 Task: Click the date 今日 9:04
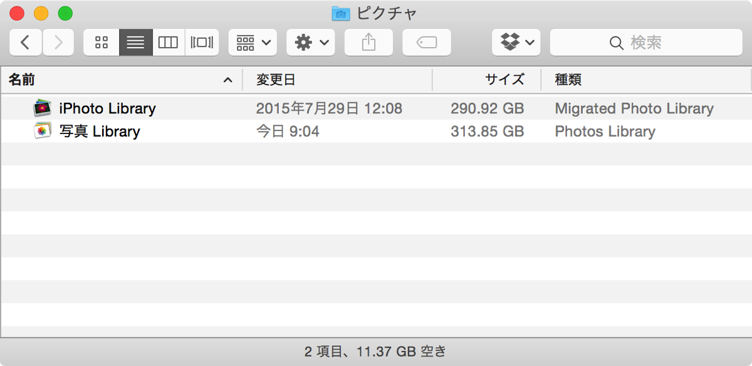pyautogui.click(x=288, y=132)
